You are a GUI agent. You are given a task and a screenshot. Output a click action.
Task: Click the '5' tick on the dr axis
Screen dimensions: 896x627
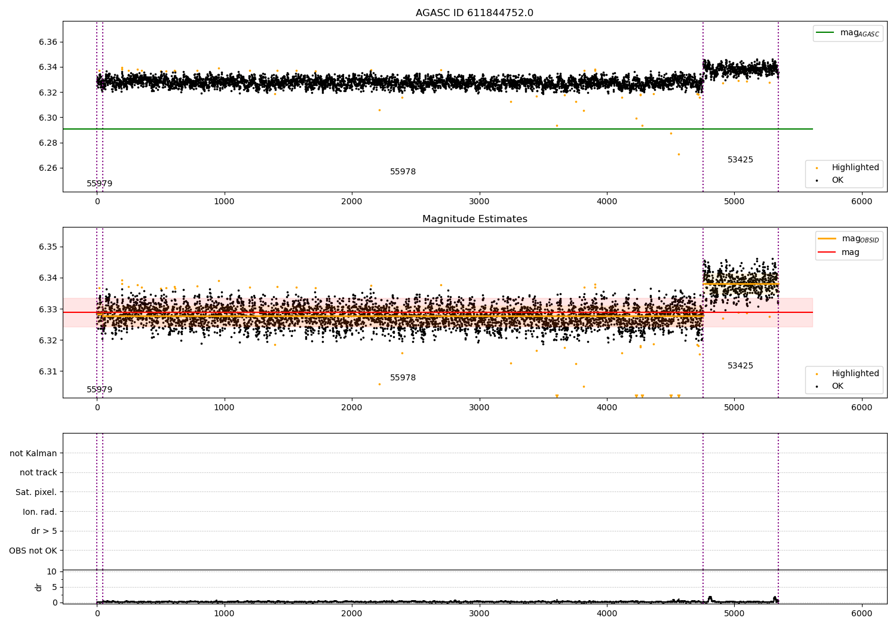(x=54, y=587)
